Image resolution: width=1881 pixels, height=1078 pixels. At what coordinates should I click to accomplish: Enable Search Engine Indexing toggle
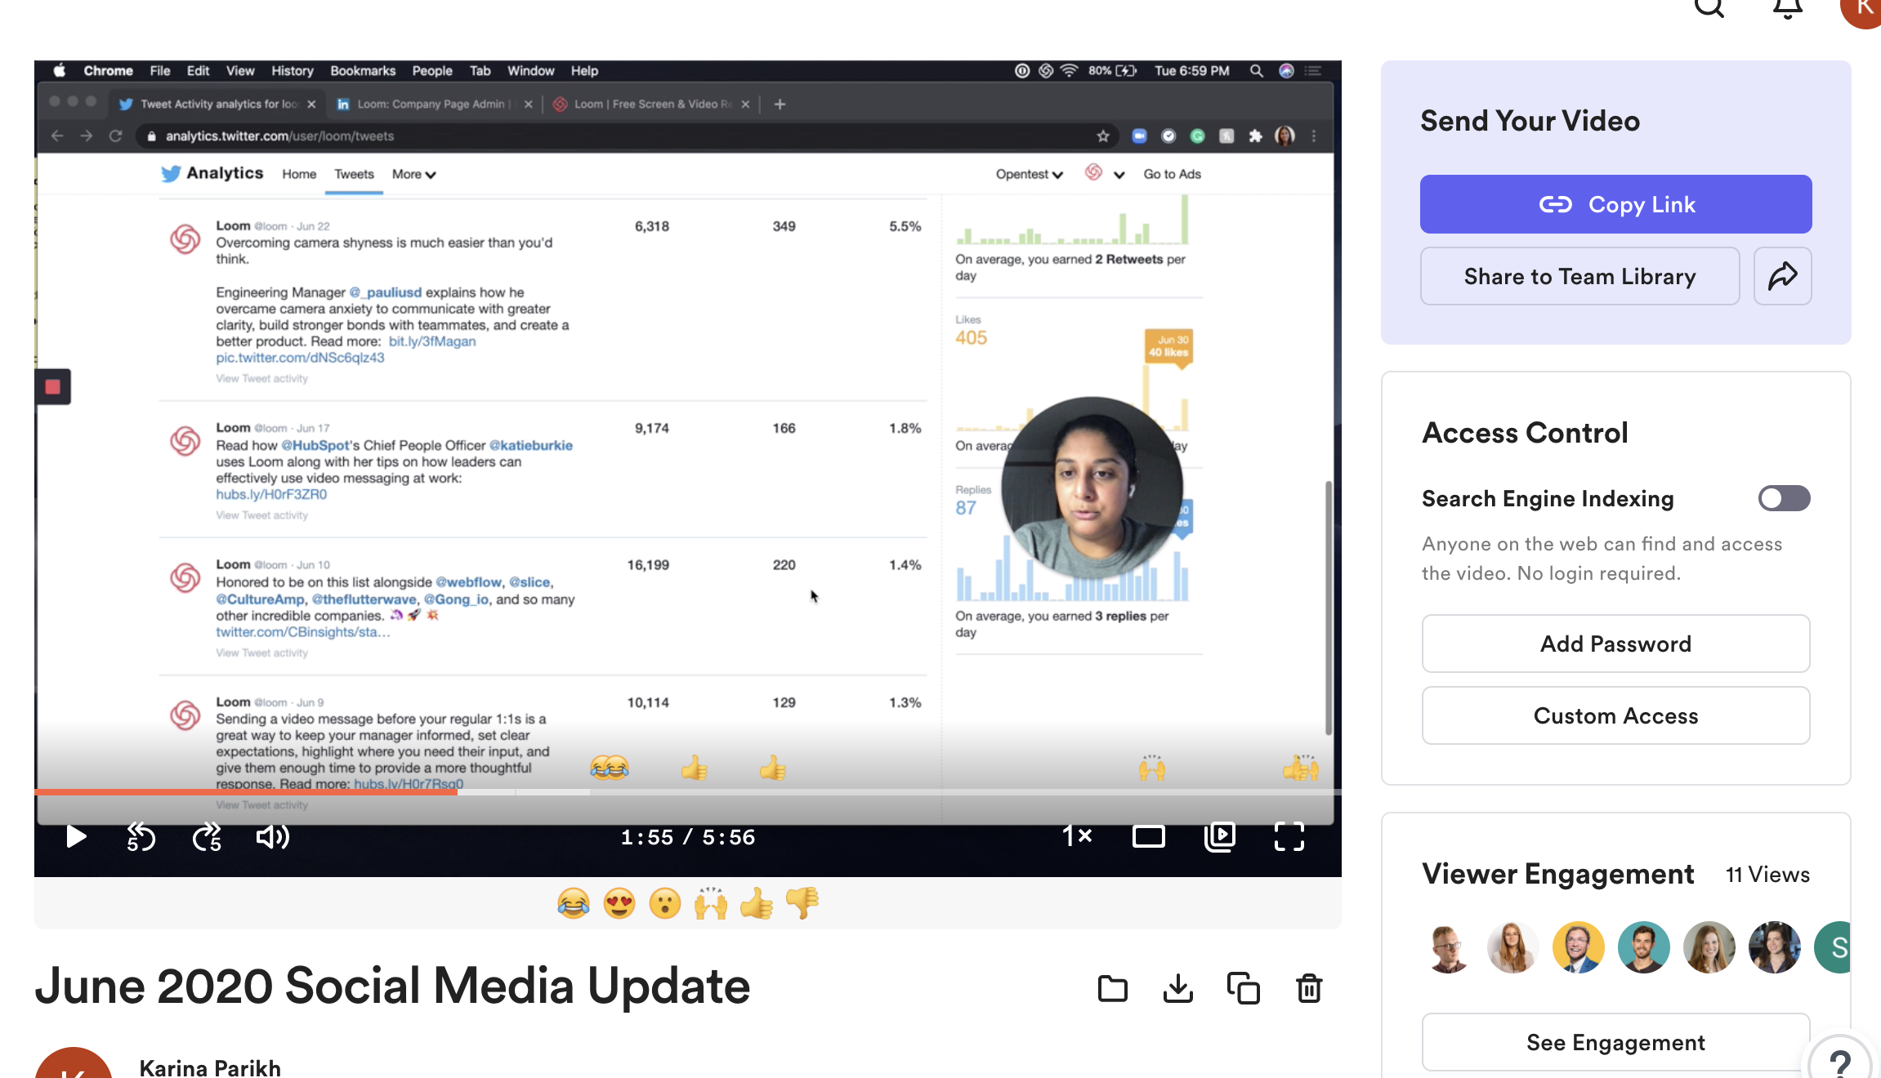pos(1784,498)
